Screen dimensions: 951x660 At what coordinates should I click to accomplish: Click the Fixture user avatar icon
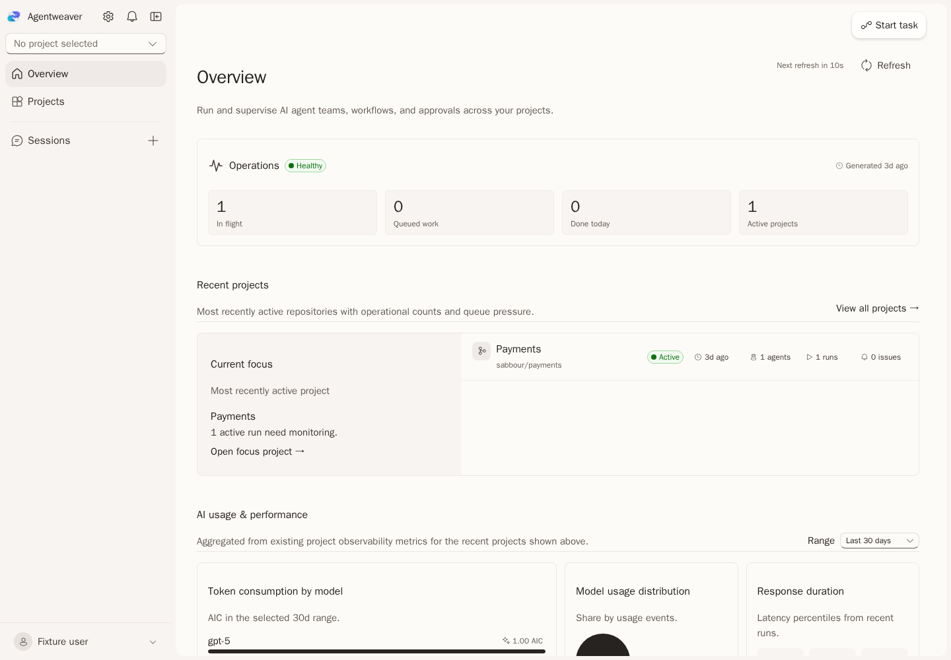(x=23, y=642)
